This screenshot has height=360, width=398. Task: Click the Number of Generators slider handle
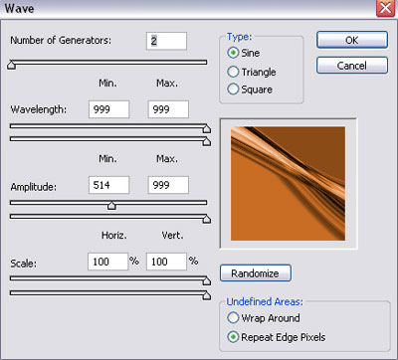click(11, 65)
